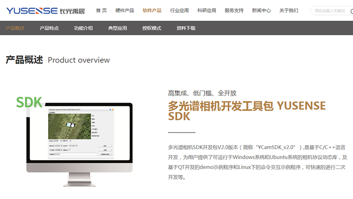The height and width of the screenshot is (199, 353).
Task: Select the 典型应用 tab
Action: 117,28
